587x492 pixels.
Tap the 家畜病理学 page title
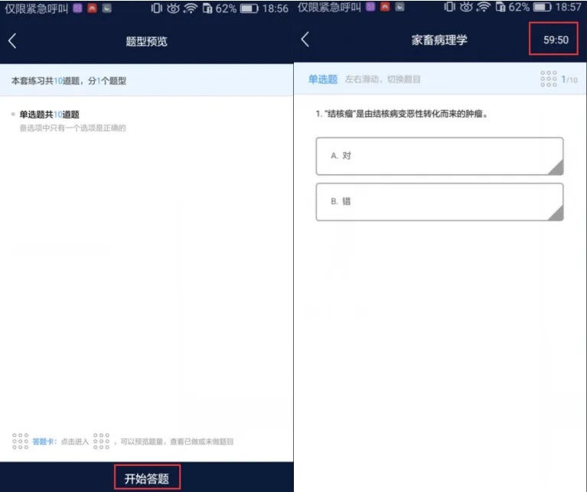tap(439, 40)
